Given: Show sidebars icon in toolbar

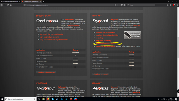Looking at the screenshot, I should click(x=171, y=5).
